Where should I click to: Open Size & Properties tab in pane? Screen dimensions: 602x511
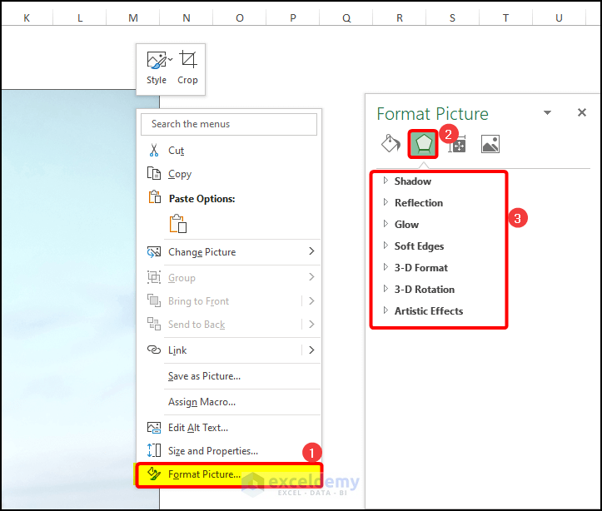pos(456,144)
